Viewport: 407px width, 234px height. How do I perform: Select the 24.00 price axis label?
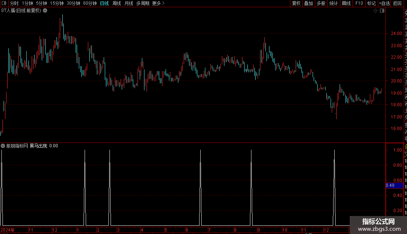click(x=396, y=33)
